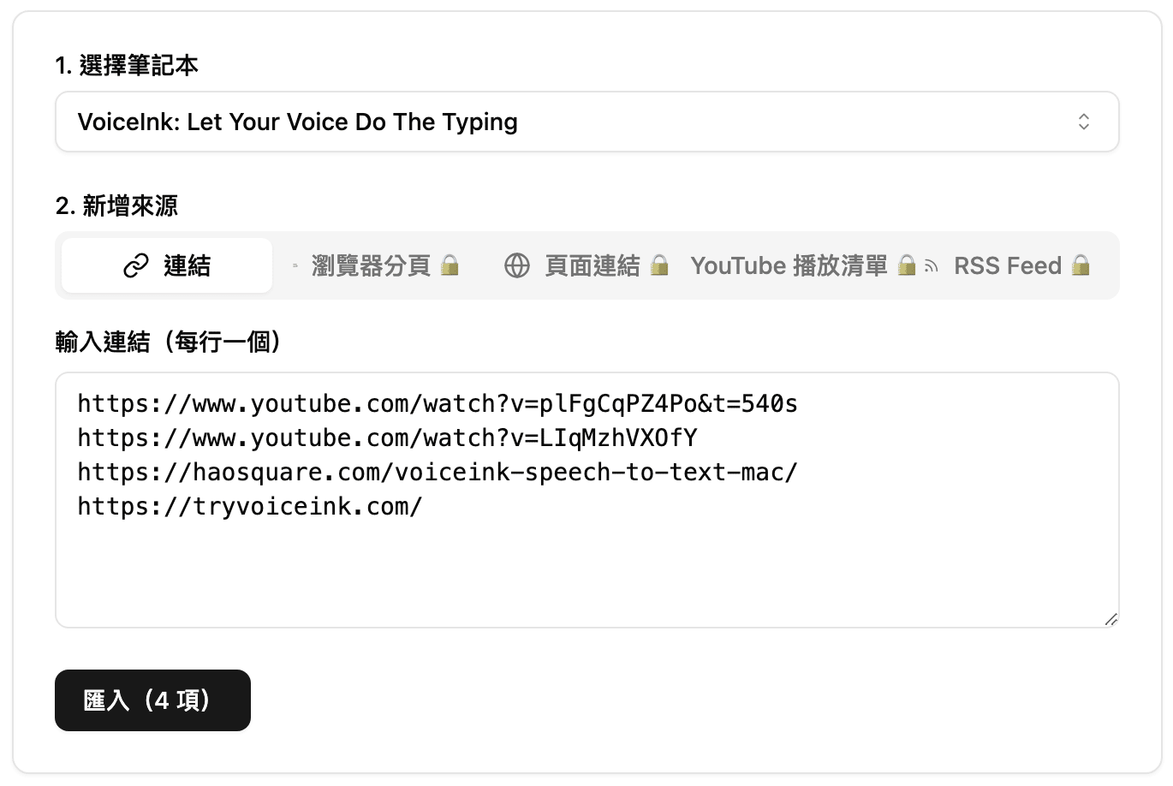This screenshot has height=786, width=1173.
Task: Click the chain link icon in 連結 tab
Action: 136,266
